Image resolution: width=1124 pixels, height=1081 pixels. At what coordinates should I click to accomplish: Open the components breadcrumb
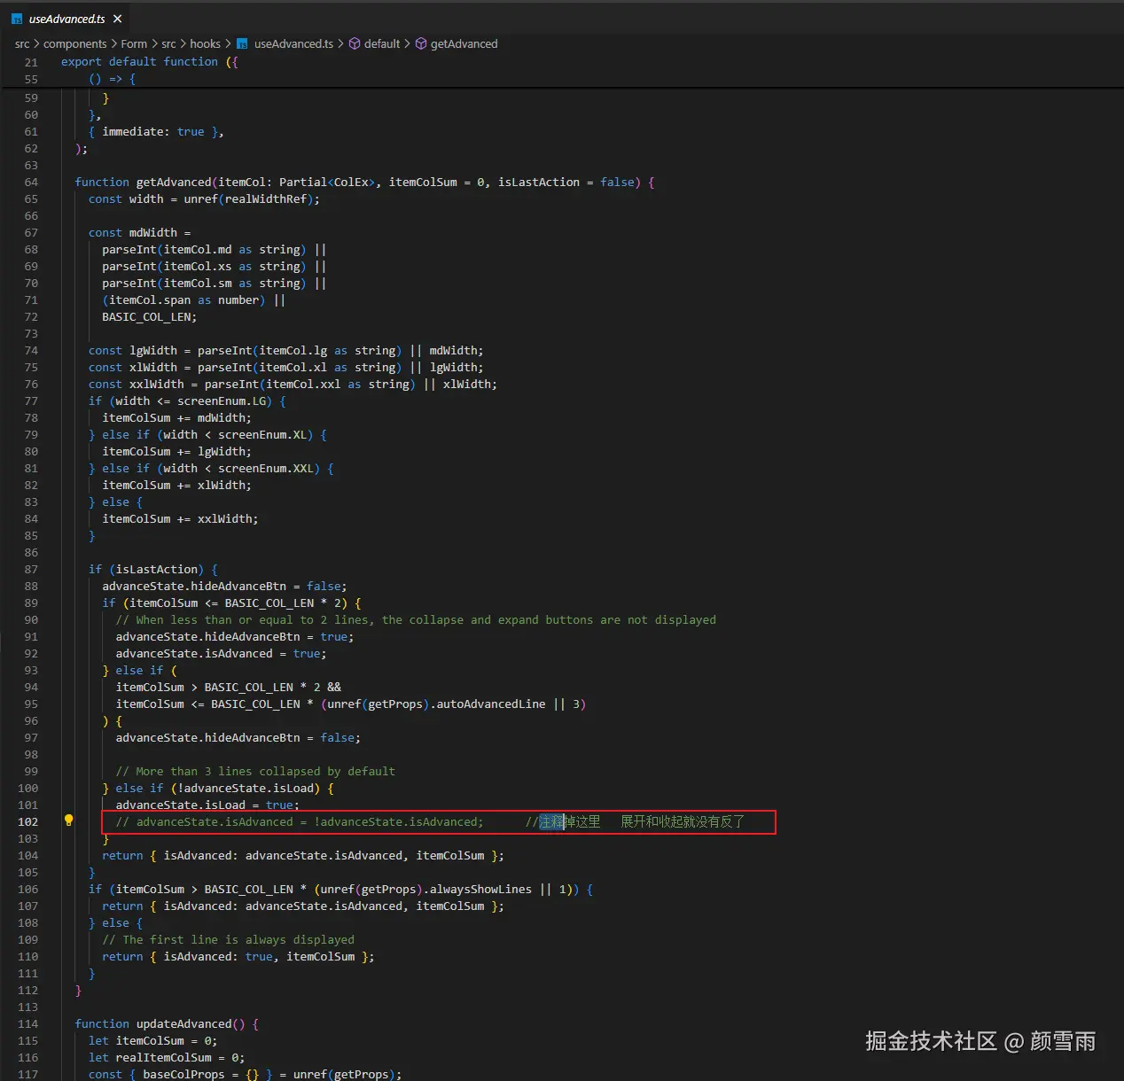74,43
